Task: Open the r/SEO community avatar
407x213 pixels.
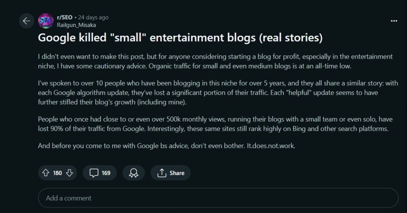Action: pos(46,21)
